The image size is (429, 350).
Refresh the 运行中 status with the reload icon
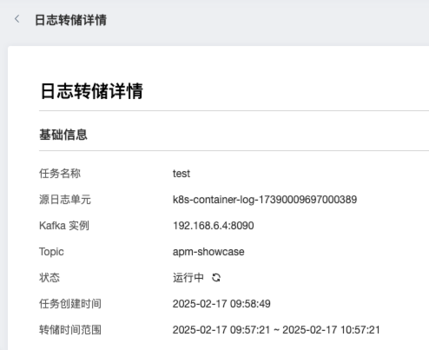tap(216, 278)
